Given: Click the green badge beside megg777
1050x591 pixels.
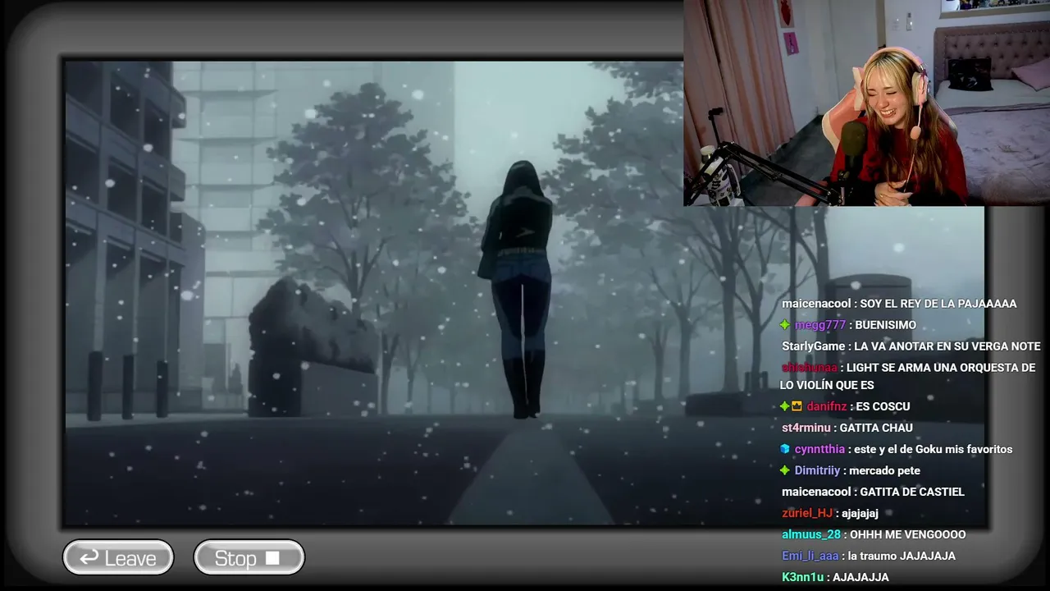Looking at the screenshot, I should [785, 325].
